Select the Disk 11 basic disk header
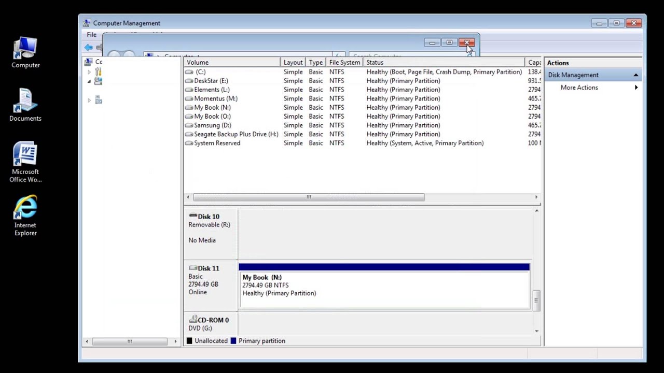 [210, 285]
